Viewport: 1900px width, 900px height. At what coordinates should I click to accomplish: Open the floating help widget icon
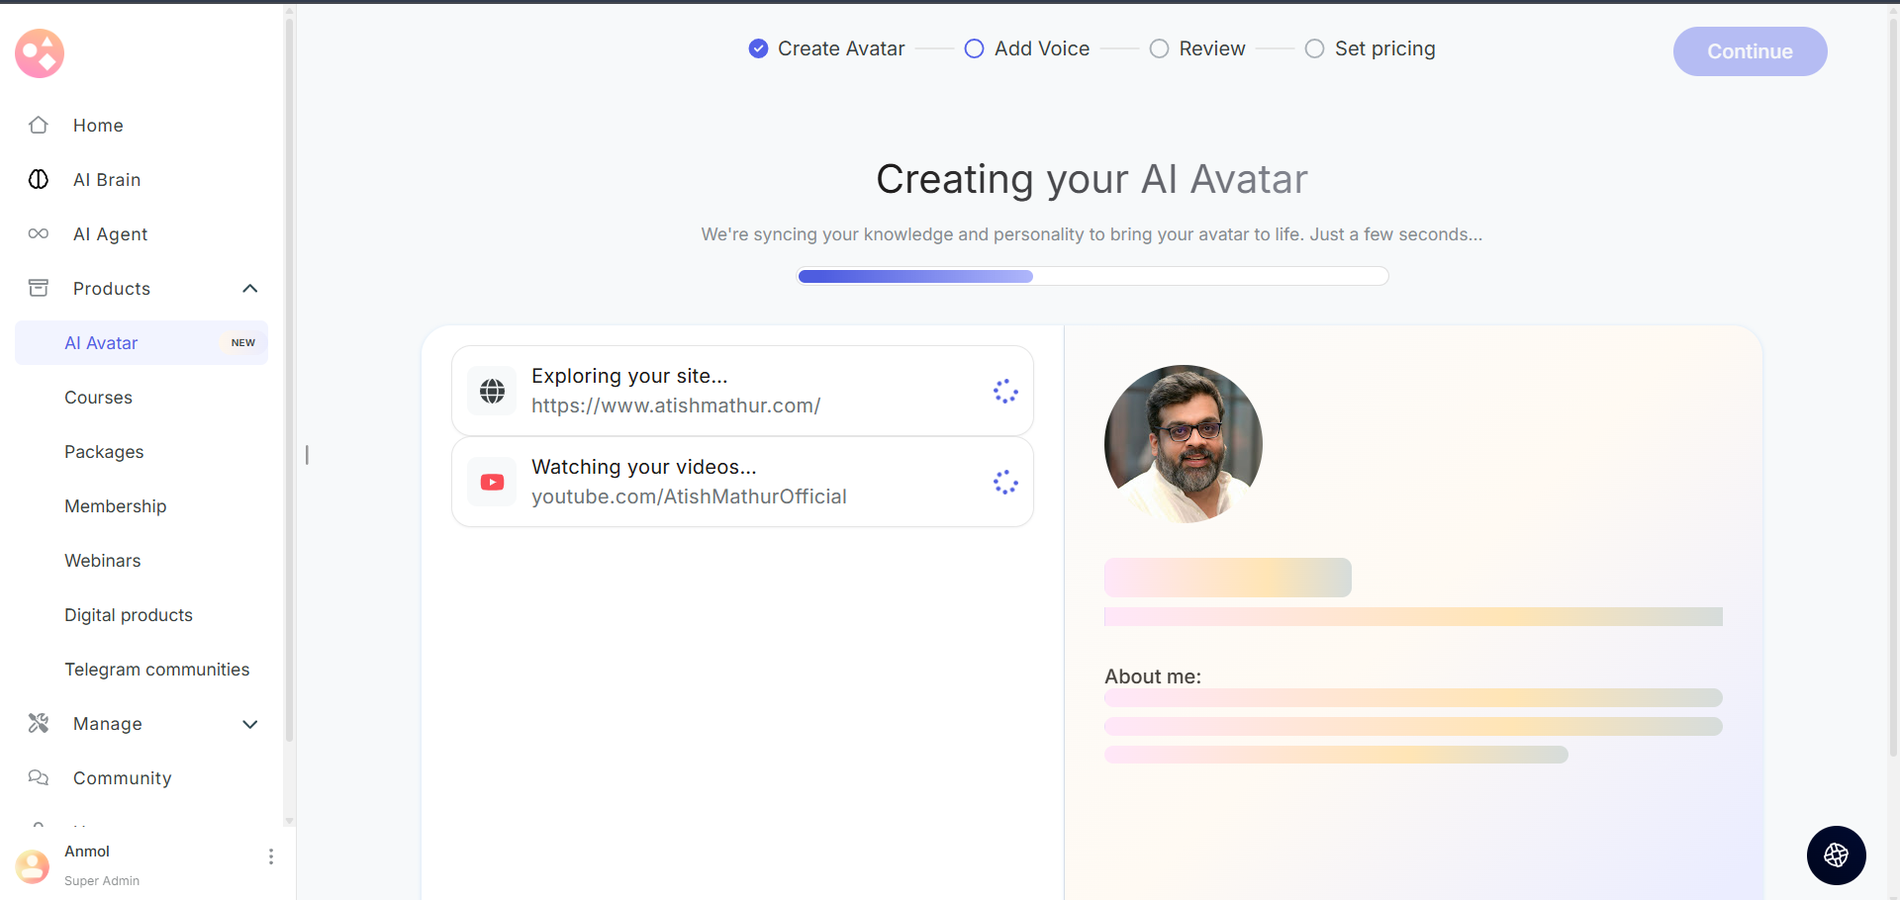1836,855
